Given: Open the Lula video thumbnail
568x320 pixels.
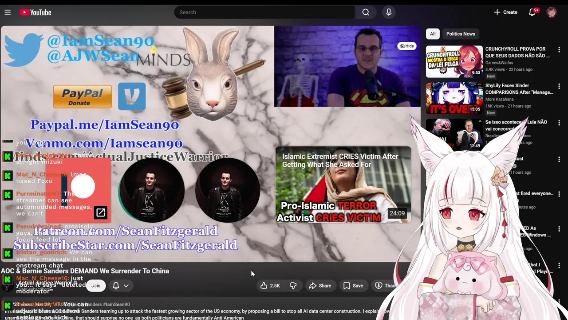Looking at the screenshot, I should point(454,134).
